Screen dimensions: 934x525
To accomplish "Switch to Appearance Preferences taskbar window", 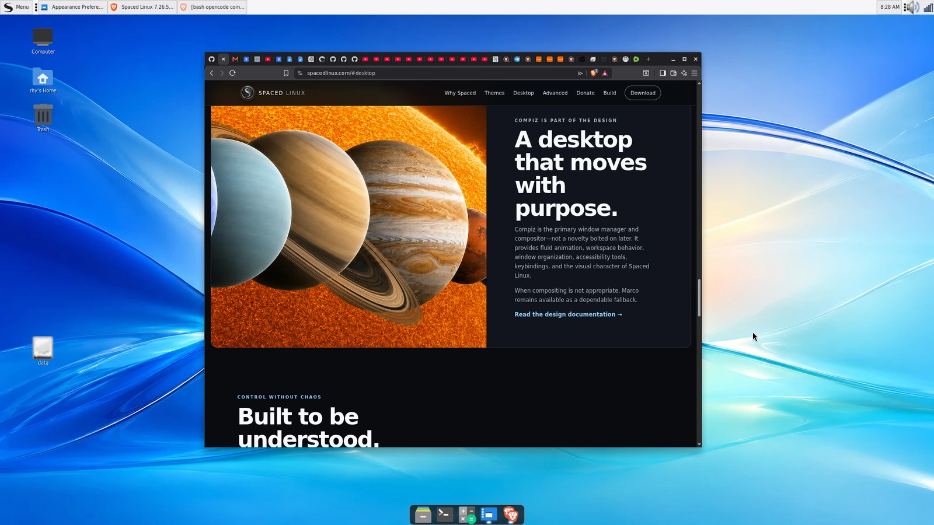I will [72, 7].
